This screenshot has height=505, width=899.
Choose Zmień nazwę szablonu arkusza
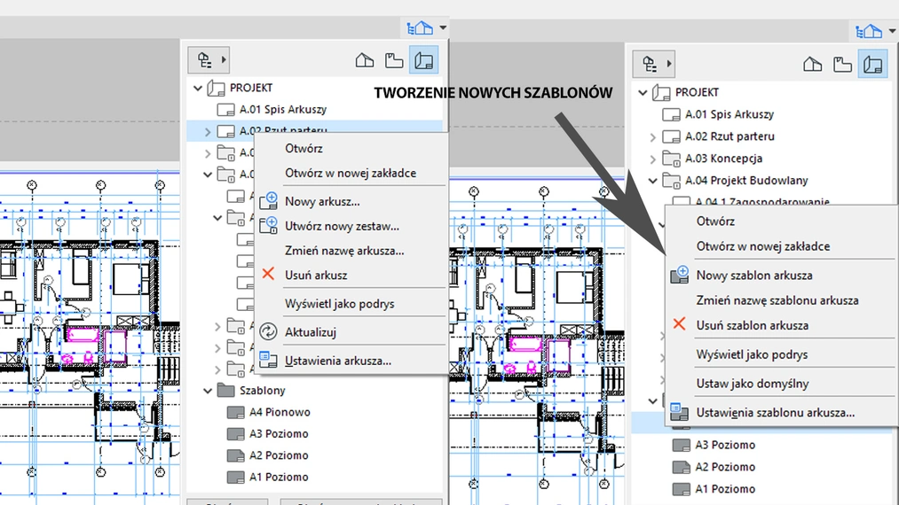(x=777, y=300)
